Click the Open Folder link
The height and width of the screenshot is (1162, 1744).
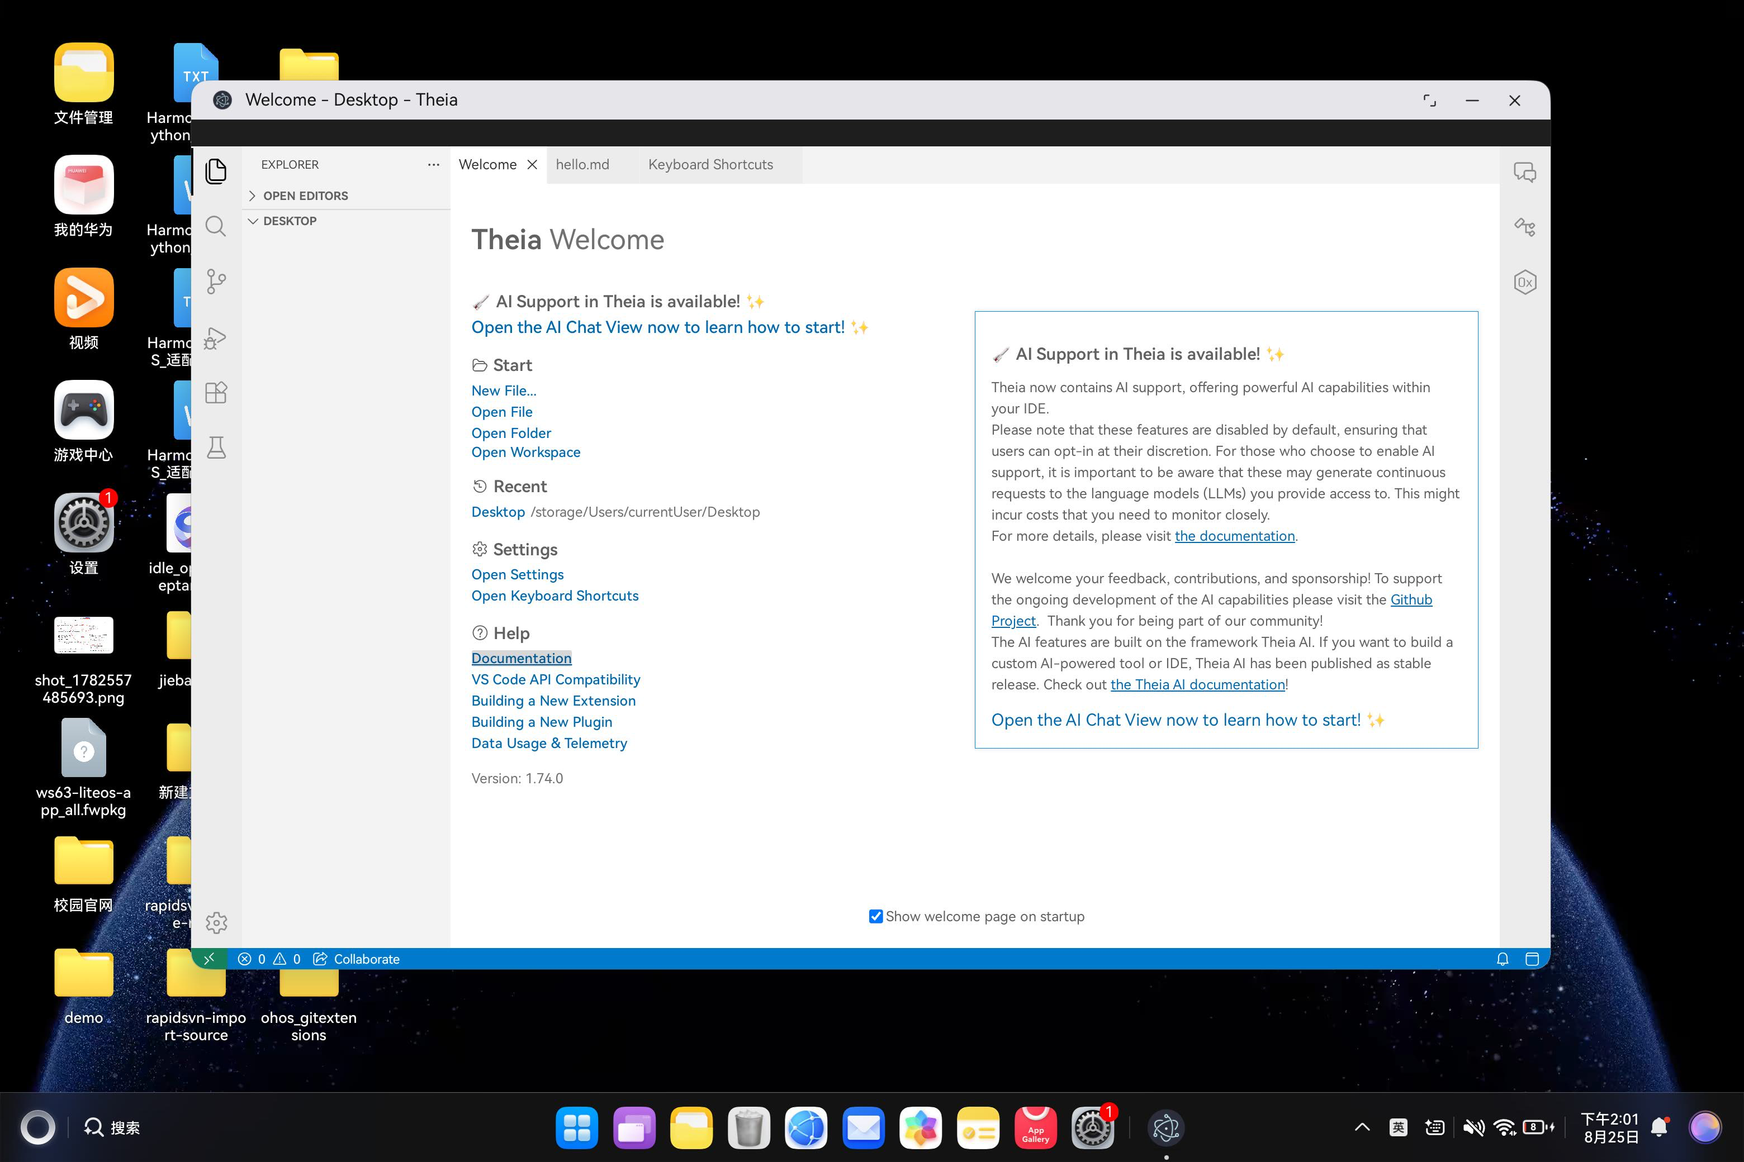(x=511, y=433)
